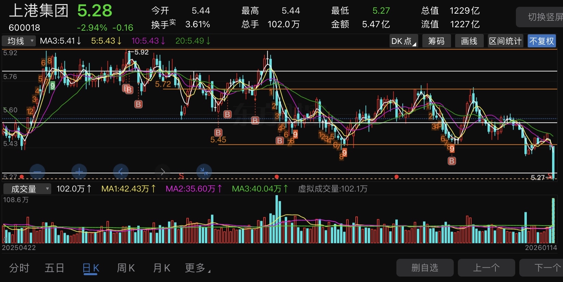Move chart left with back arrow
This screenshot has width=563, height=282.
pyautogui.click(x=121, y=172)
